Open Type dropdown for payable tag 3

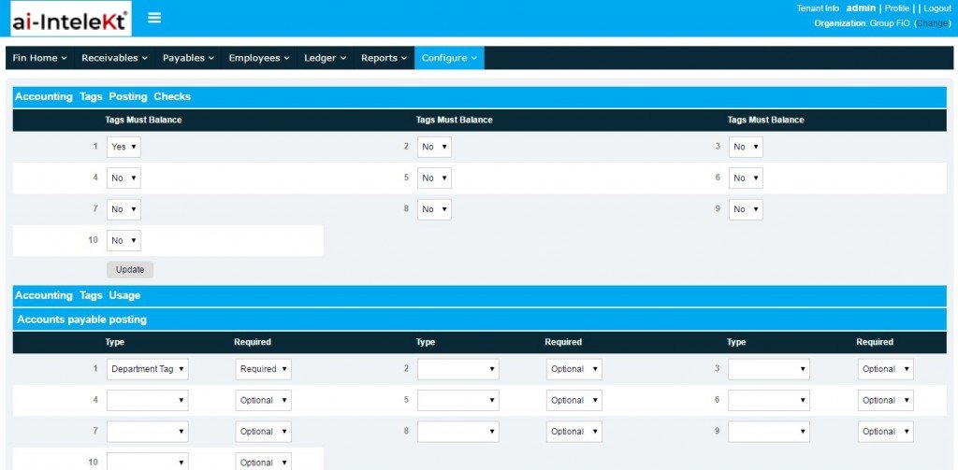[x=769, y=369]
